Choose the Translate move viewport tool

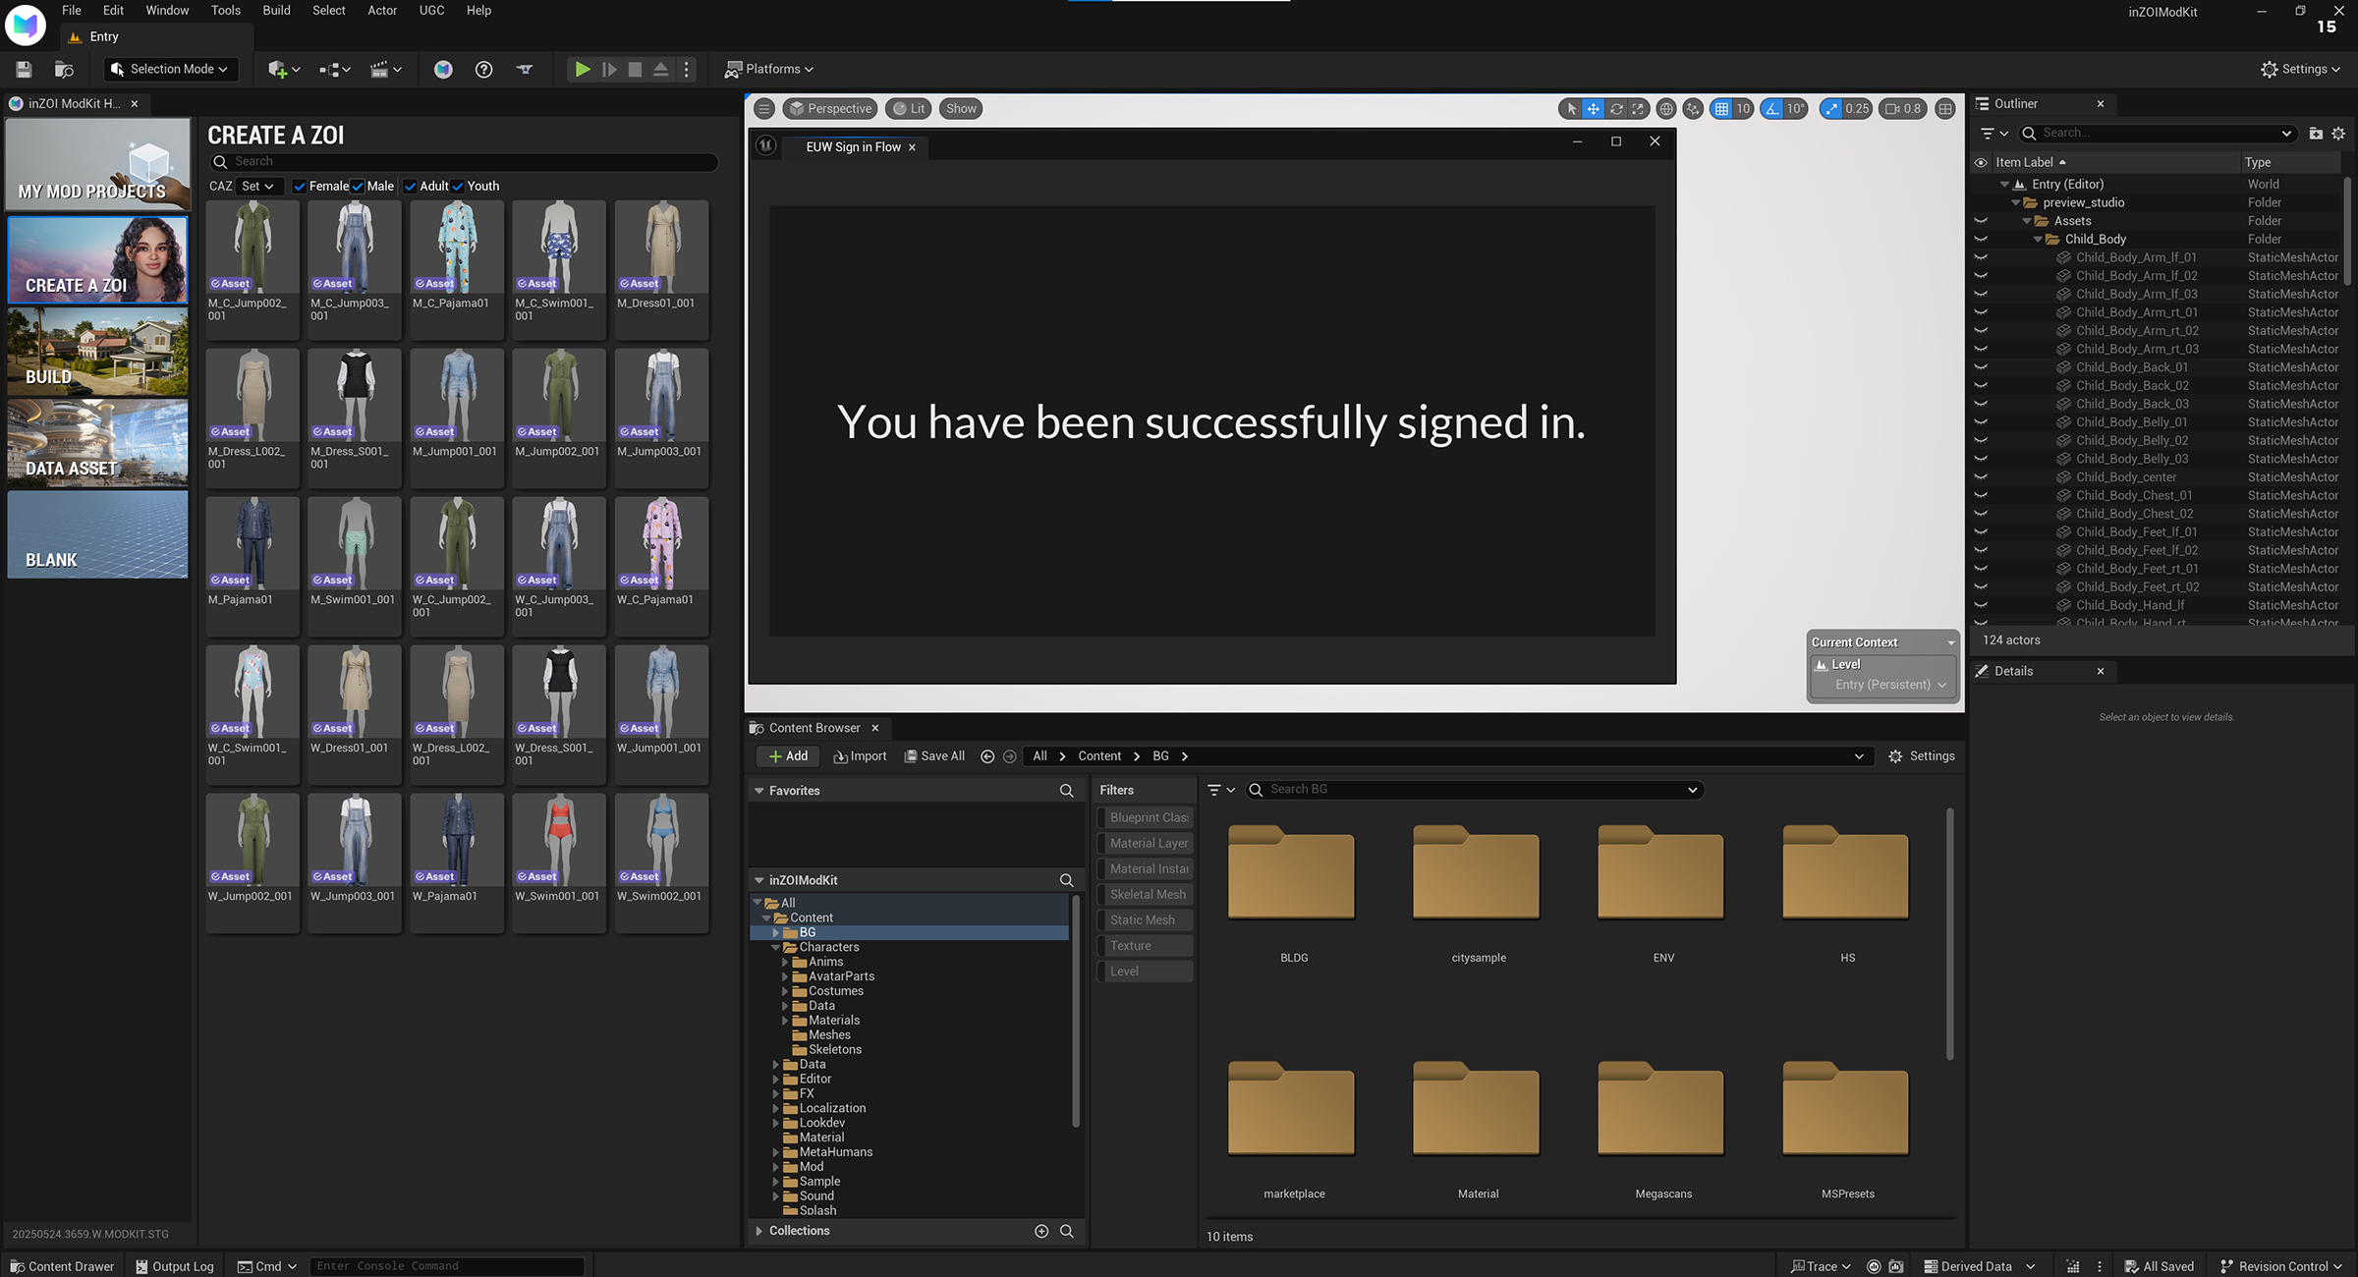1593,108
